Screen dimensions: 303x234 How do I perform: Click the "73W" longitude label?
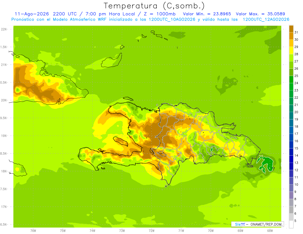pyautogui.click(x=122, y=231)
